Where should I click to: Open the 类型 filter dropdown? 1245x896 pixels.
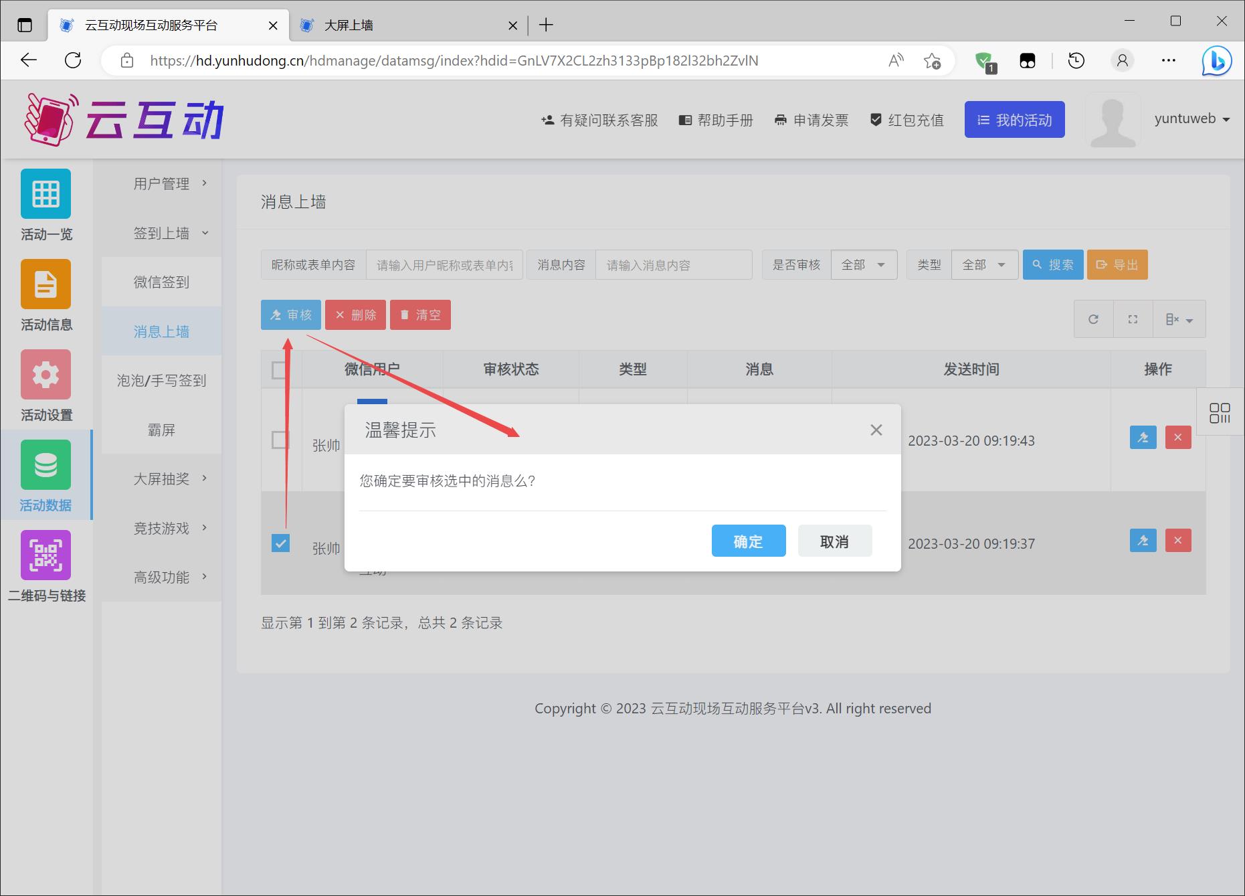984,265
